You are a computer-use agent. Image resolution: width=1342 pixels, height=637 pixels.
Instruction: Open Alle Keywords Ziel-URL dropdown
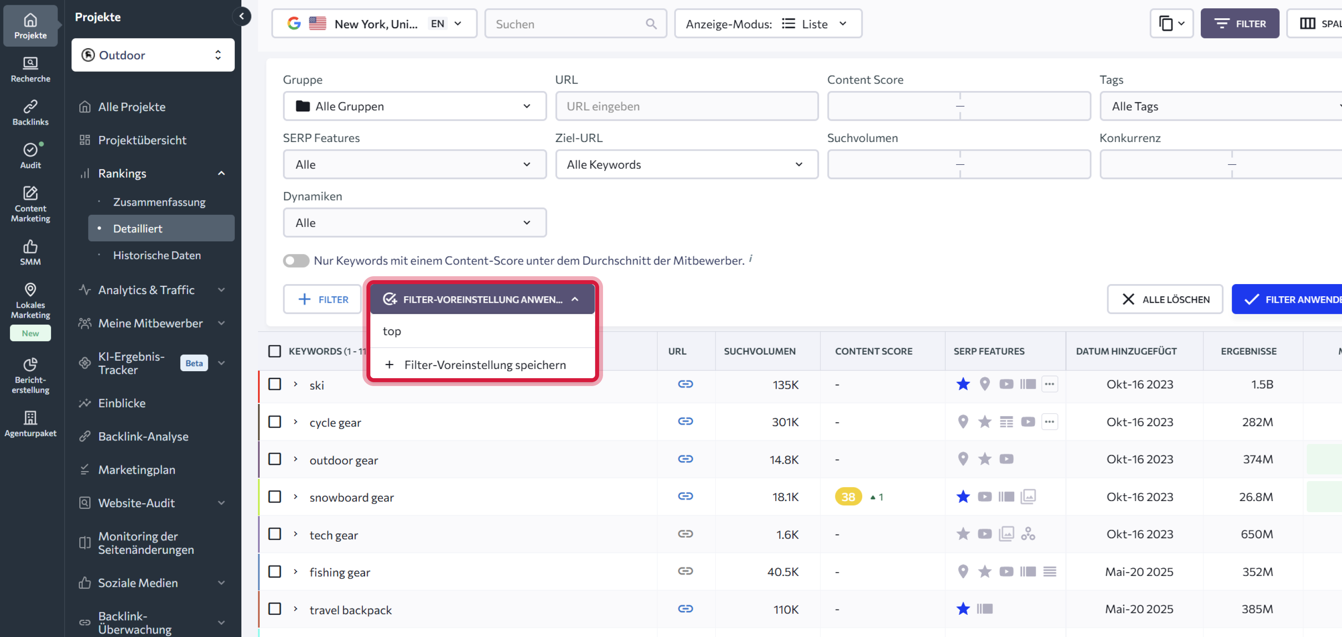687,165
